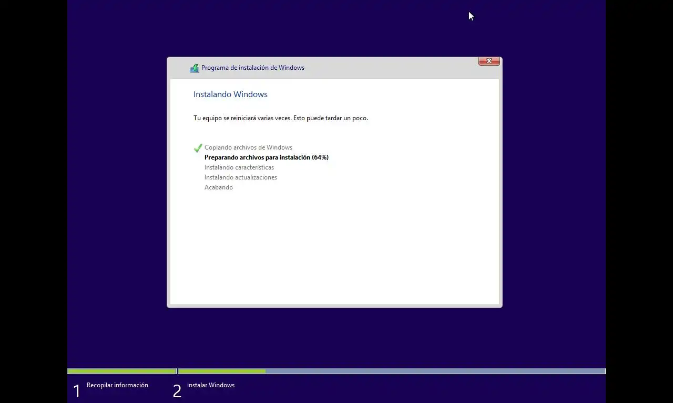Click the 'Instalando Windows' heading
Screen dimensions: 673x403
point(230,94)
